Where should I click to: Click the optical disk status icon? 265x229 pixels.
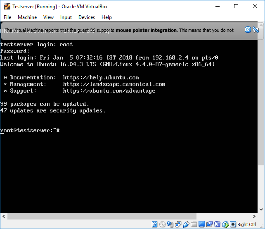tap(162, 224)
